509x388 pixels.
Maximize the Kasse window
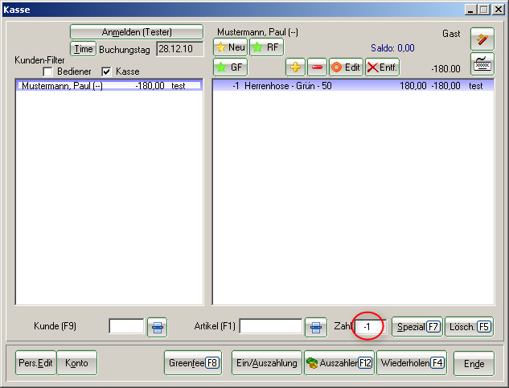point(483,10)
